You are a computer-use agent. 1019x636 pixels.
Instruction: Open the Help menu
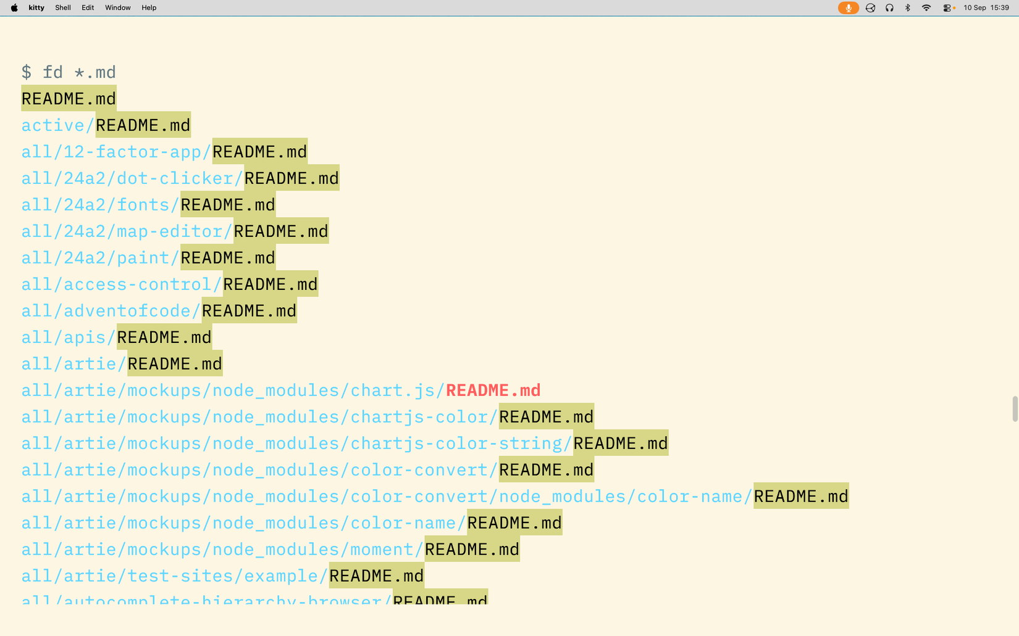149,7
